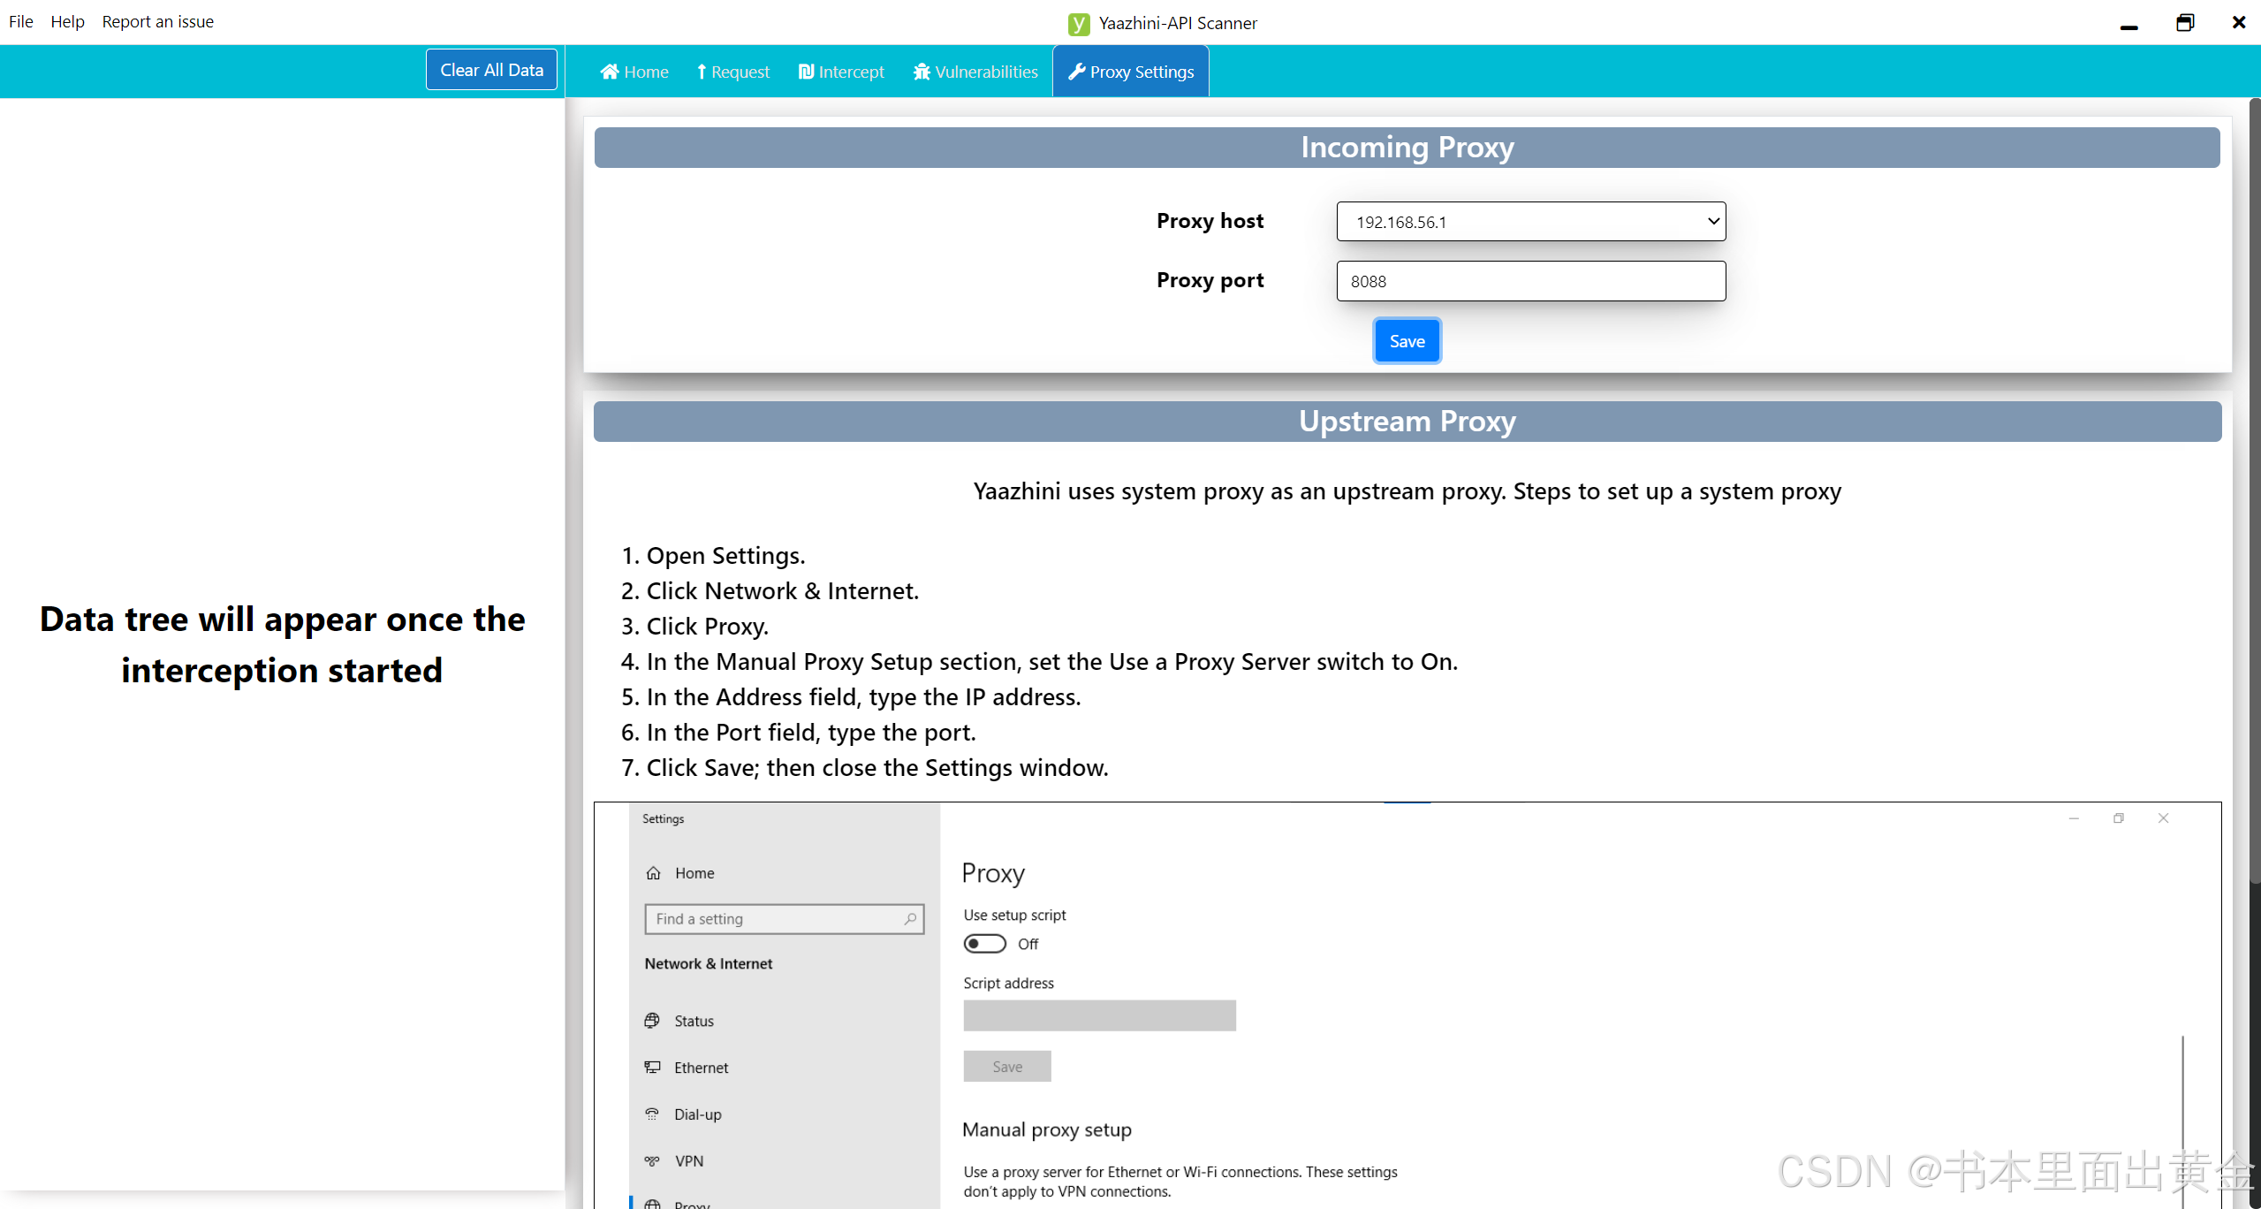Toggle the Use setup script switch
Screen dimensions: 2261x1209
pyautogui.click(x=984, y=944)
